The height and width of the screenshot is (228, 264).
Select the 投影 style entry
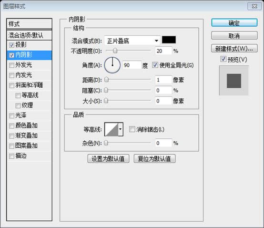click(x=29, y=45)
